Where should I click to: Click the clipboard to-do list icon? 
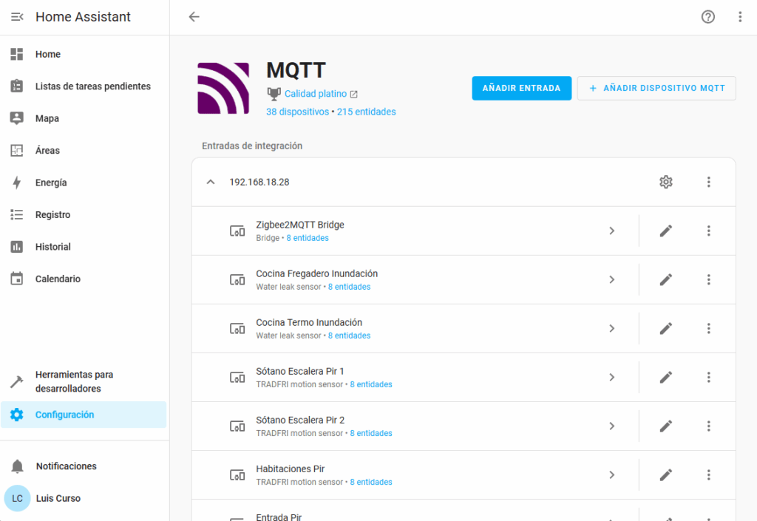click(17, 86)
